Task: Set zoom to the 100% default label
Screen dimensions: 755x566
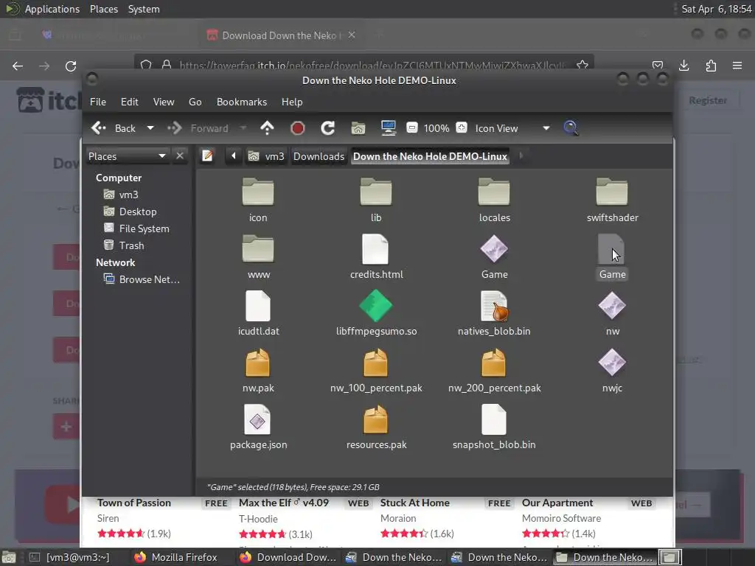Action: pos(436,128)
